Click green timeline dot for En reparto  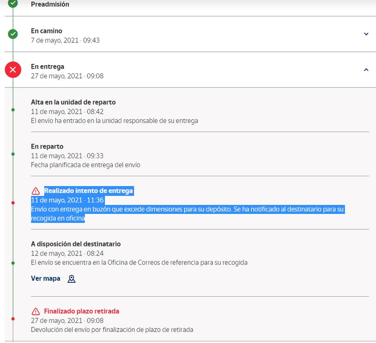pos(13,154)
